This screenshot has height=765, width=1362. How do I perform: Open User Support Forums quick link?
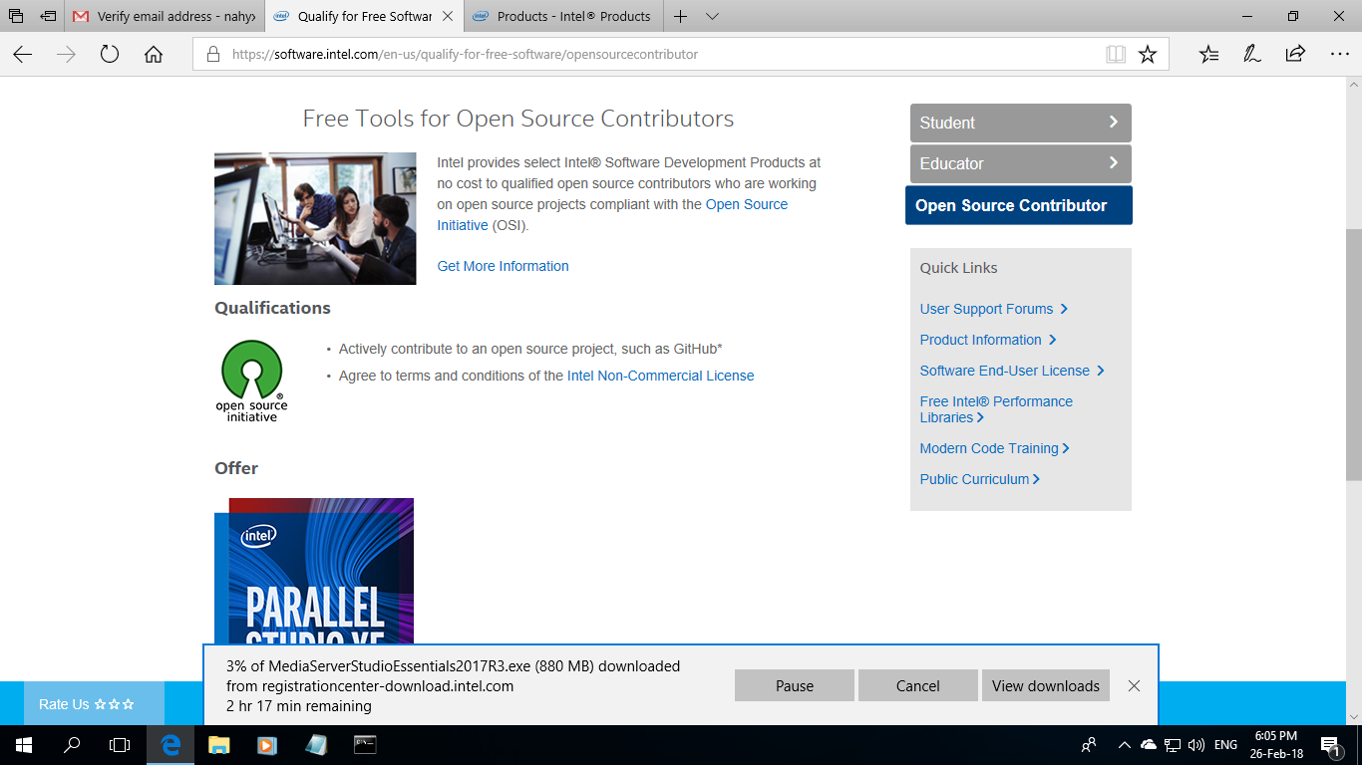(993, 309)
